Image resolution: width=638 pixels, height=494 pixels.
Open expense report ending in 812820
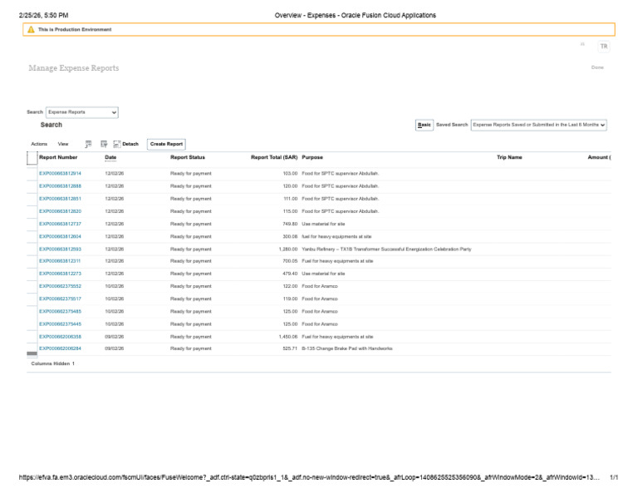click(60, 211)
